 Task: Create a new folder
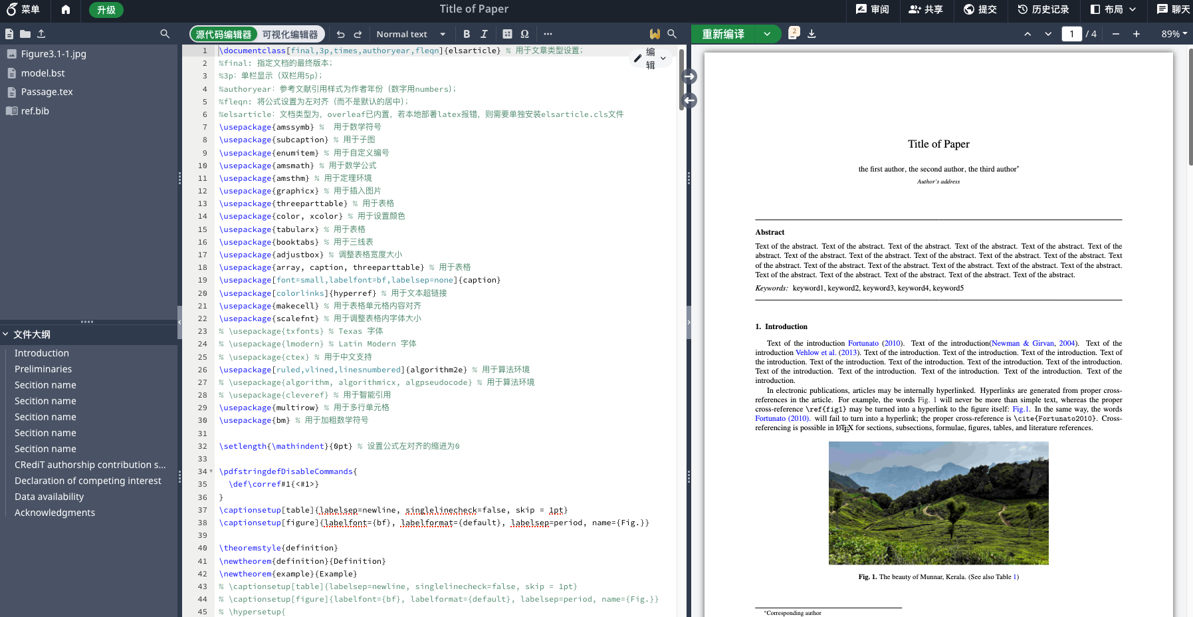click(x=25, y=34)
